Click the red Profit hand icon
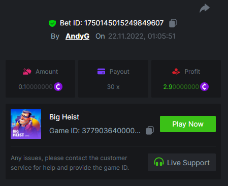Viewport: 228px width, 186px height. pos(176,72)
